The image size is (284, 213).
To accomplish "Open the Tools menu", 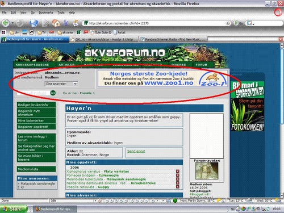I will pos(61,12).
